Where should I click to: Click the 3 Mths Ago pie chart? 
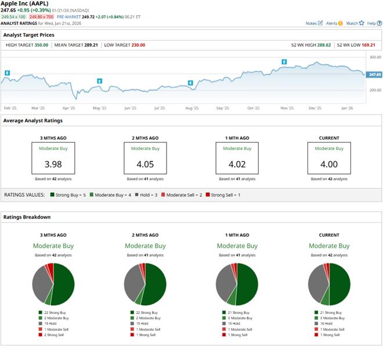pyautogui.click(x=53, y=284)
